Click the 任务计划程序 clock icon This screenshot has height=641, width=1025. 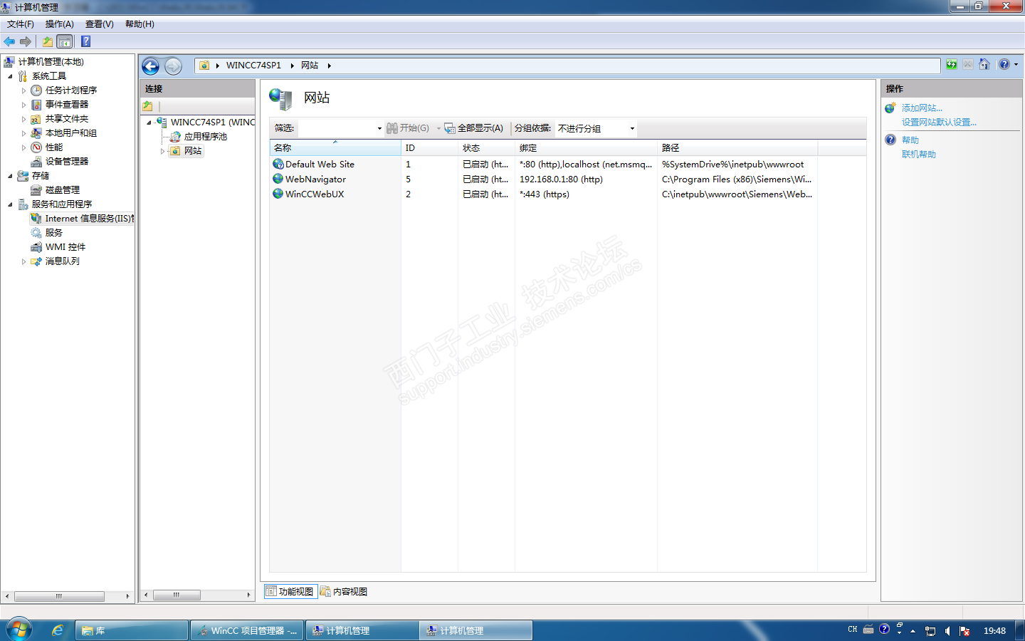(x=36, y=90)
